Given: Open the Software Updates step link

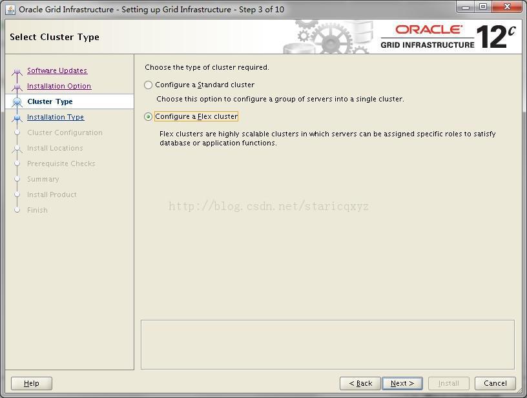Looking at the screenshot, I should pos(57,70).
